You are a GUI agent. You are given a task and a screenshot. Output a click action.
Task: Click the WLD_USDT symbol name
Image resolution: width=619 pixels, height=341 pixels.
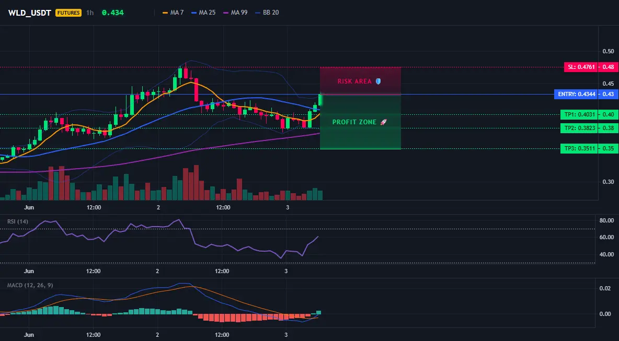(x=30, y=13)
